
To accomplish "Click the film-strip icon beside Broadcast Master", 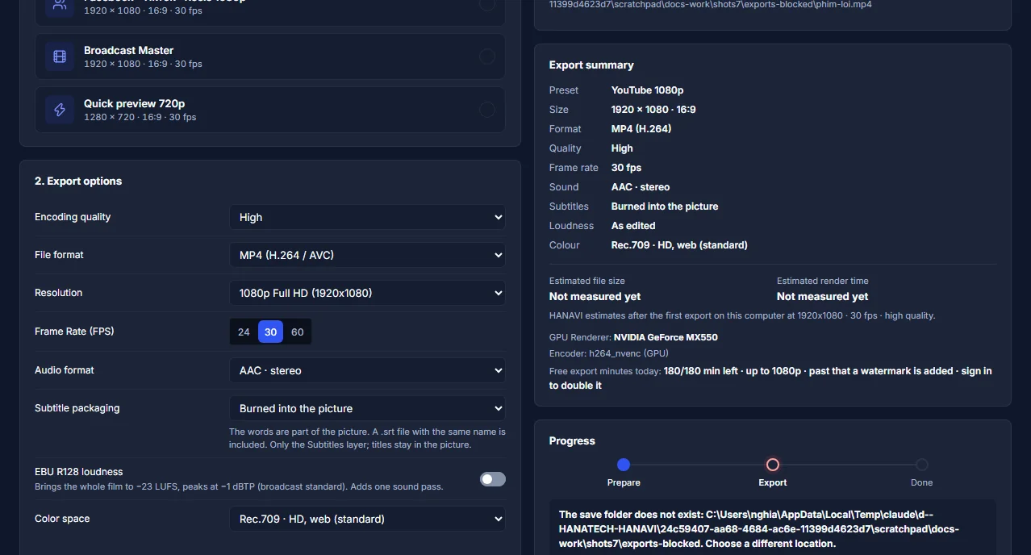I will (x=60, y=56).
